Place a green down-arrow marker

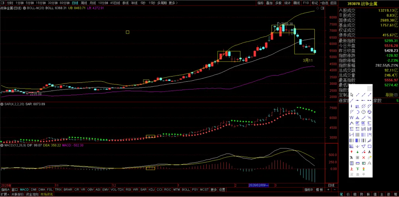pyautogui.click(x=358, y=152)
